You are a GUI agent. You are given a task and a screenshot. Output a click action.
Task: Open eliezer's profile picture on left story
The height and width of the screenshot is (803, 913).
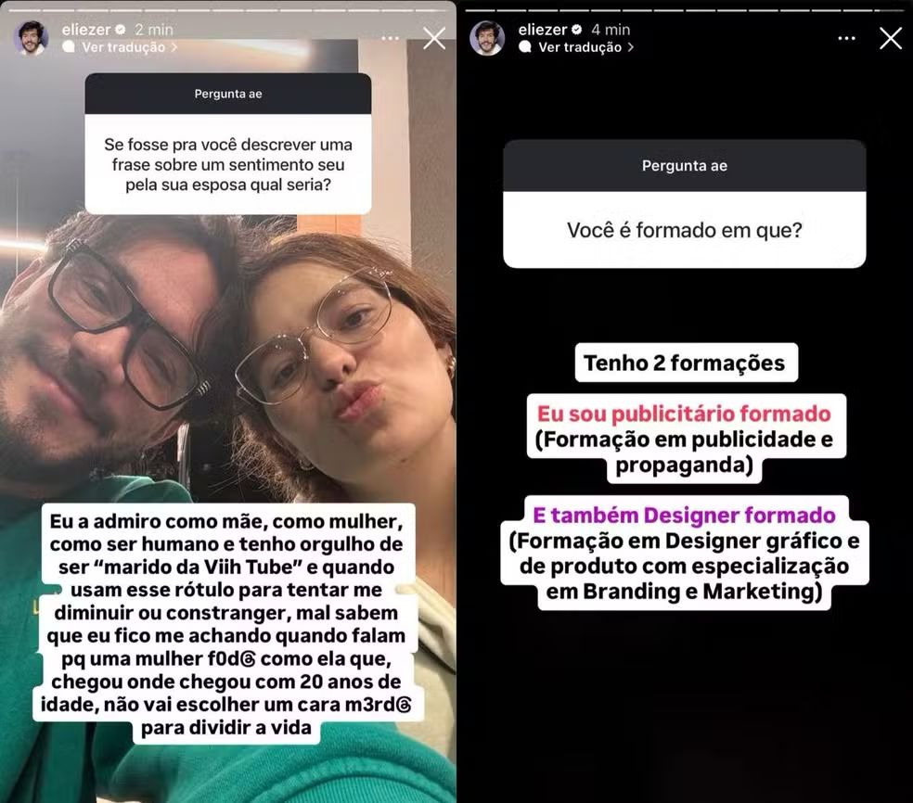31,38
